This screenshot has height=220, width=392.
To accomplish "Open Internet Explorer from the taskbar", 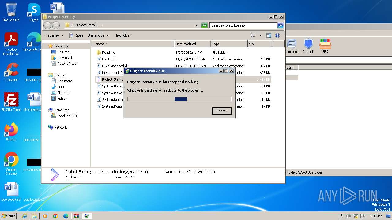I will point(24,216).
